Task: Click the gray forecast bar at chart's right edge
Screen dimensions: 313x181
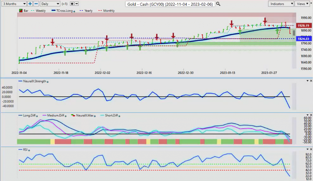Action: coord(294,33)
